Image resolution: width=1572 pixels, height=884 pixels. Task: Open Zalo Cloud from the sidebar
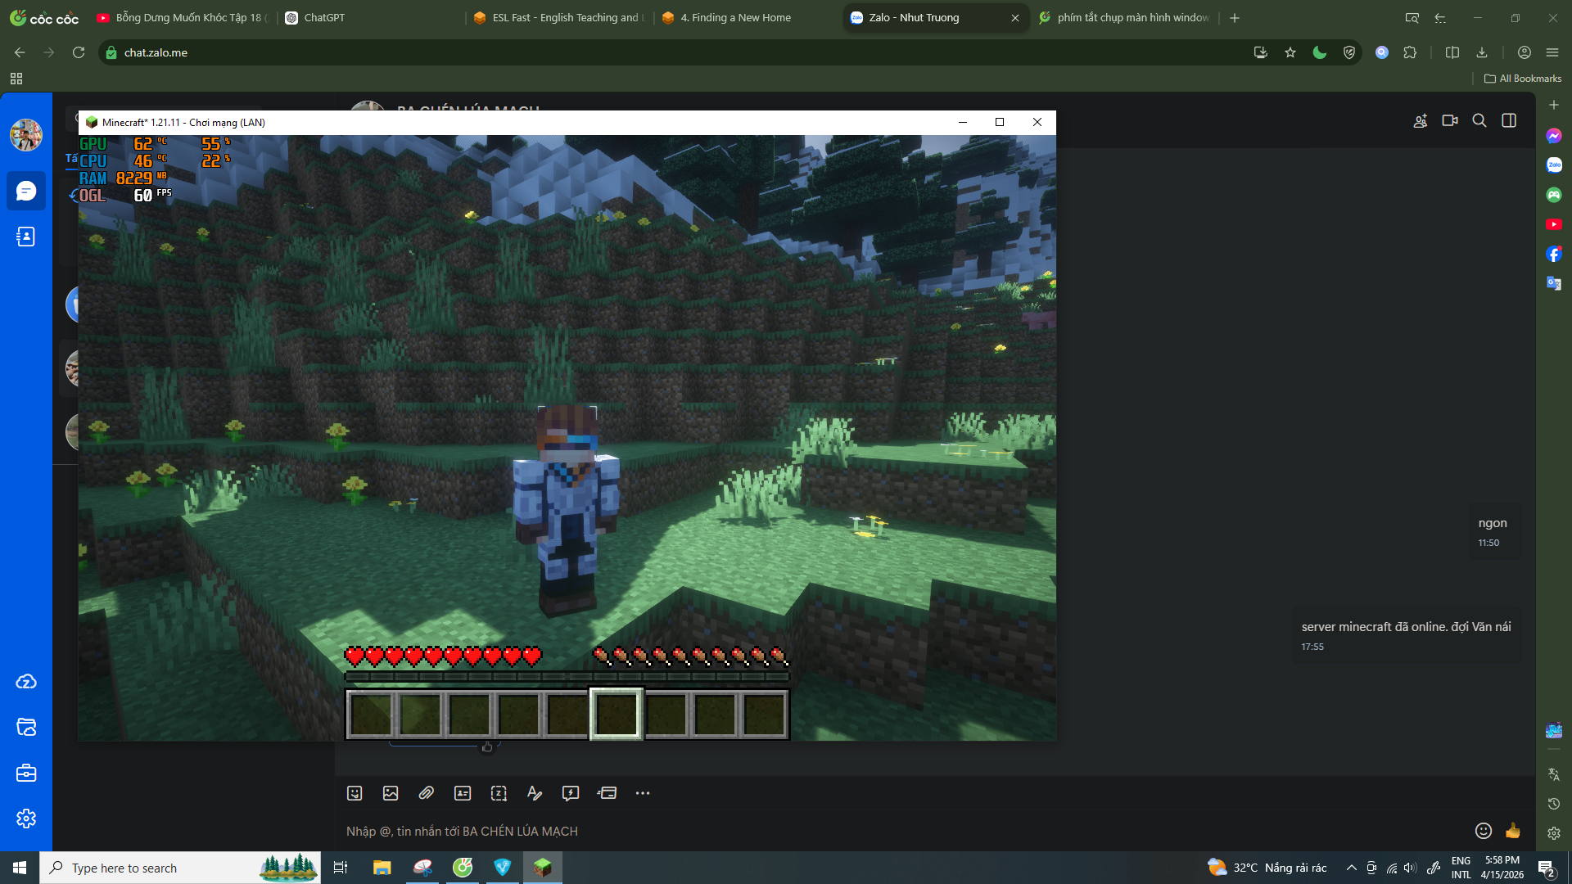point(26,682)
